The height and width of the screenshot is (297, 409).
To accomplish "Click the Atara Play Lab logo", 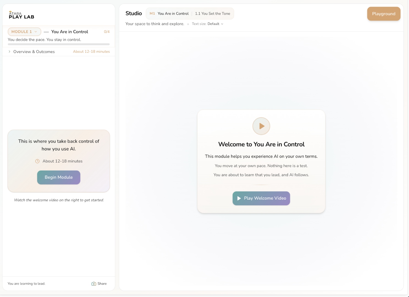I will click(21, 15).
